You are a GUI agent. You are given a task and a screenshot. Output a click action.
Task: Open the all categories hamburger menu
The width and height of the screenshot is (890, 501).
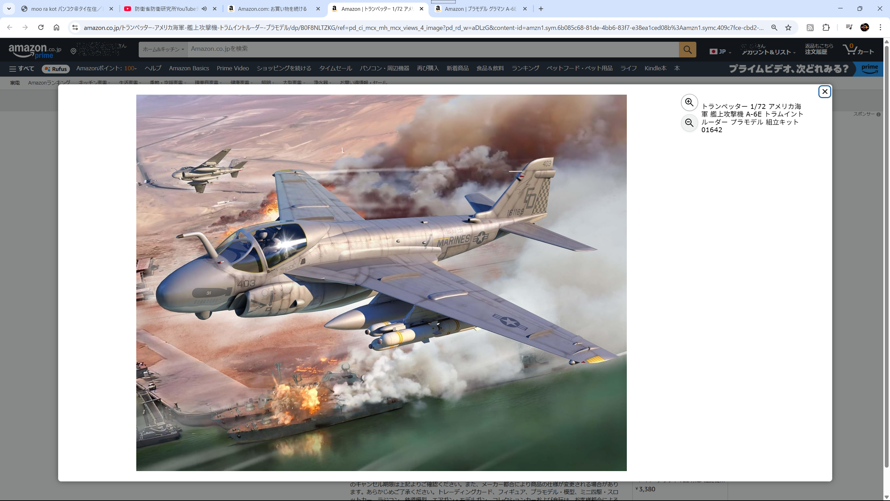[22, 69]
